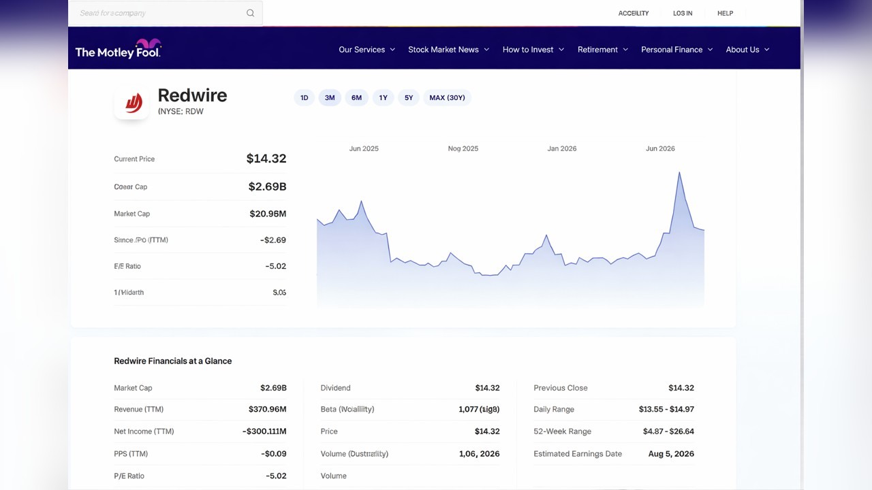
Task: Expand the Personal Finance menu
Action: [x=676, y=50]
